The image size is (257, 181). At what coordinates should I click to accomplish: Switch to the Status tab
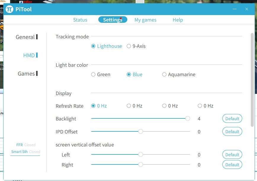pyautogui.click(x=80, y=20)
